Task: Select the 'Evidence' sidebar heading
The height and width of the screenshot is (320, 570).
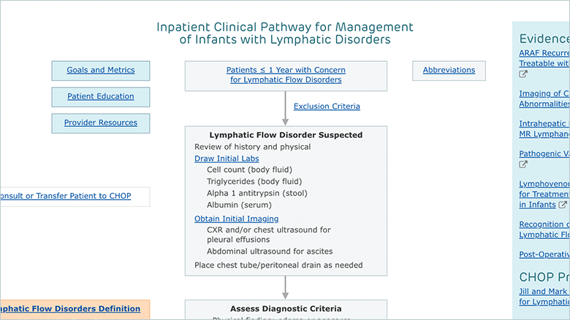Action: point(544,39)
